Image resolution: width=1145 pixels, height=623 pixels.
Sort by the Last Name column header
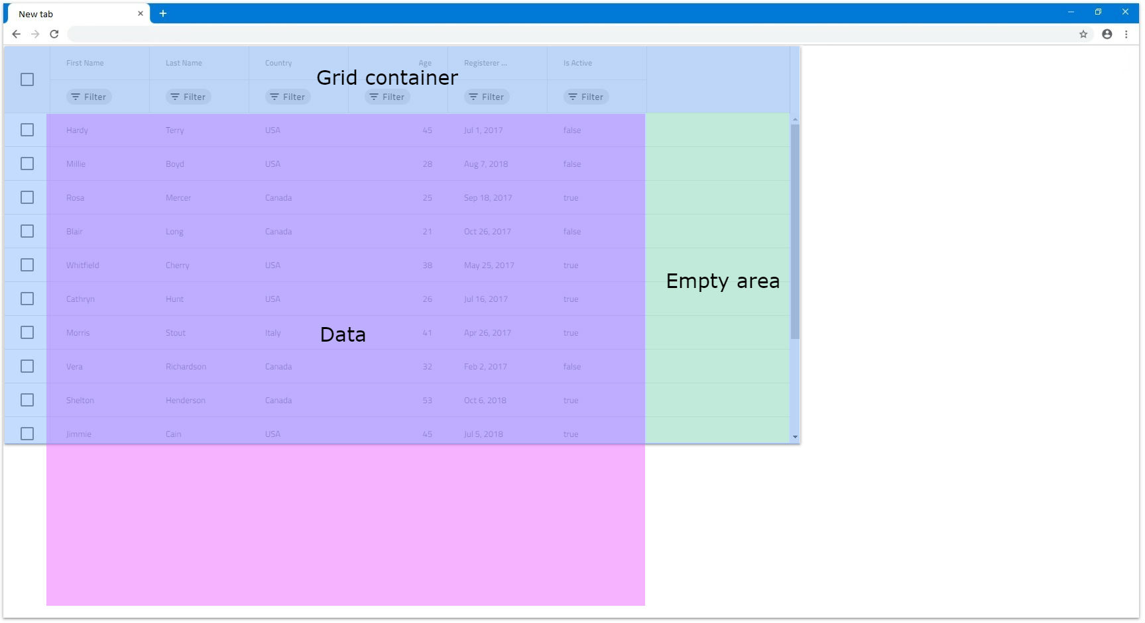184,64
